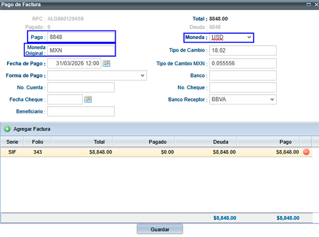Screen dimensions: 319x238
Task: Click the No. Cuenta text box
Action: (80, 88)
